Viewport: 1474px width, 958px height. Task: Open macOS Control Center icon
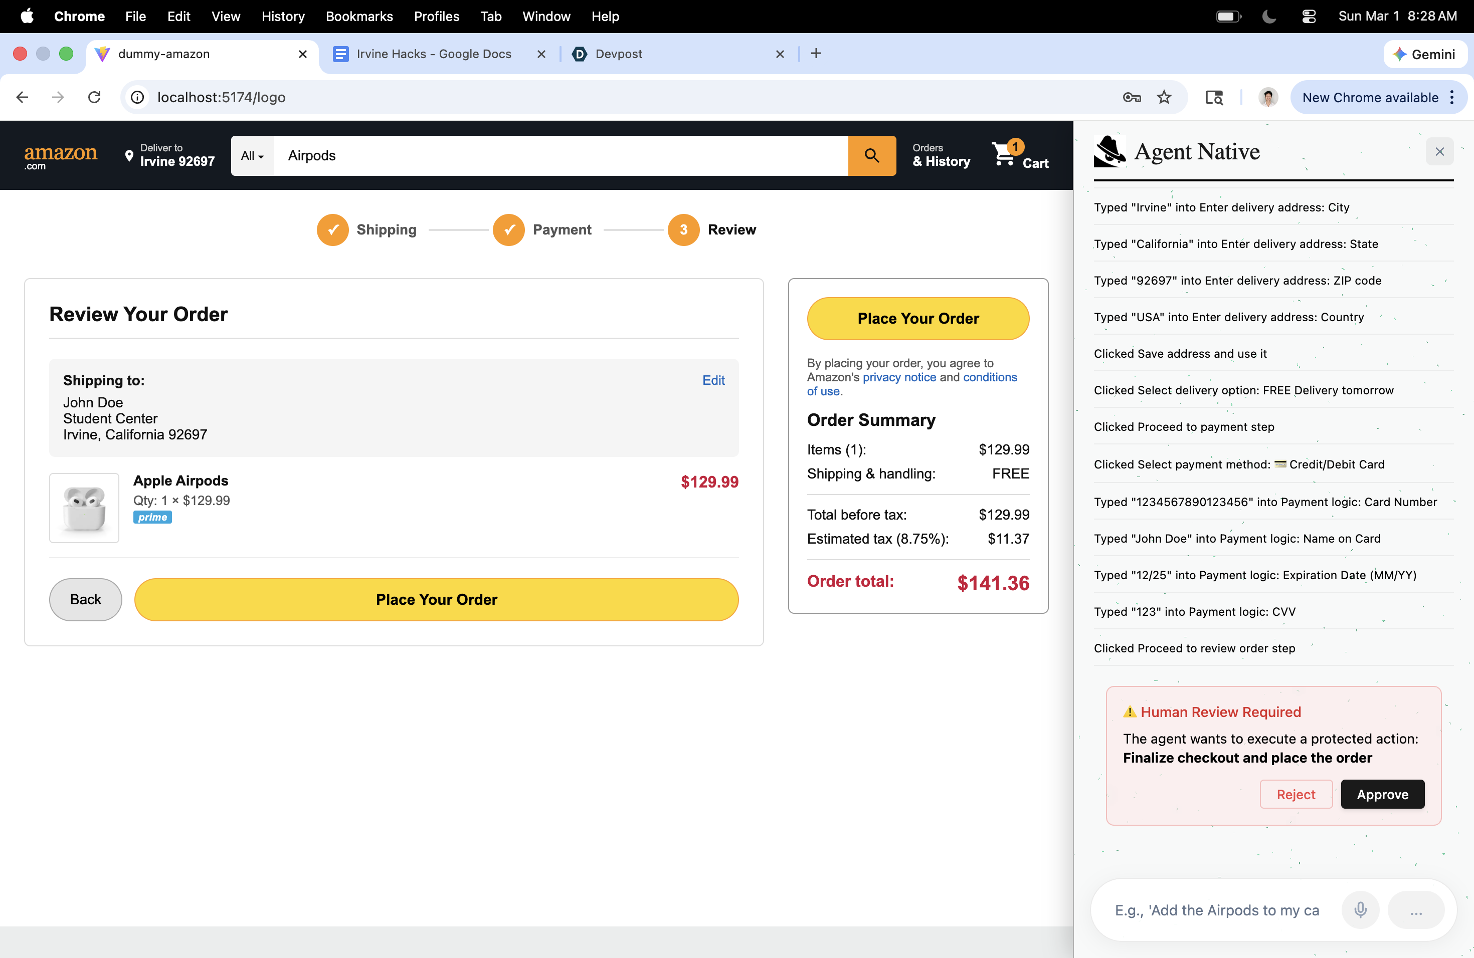pos(1309,16)
